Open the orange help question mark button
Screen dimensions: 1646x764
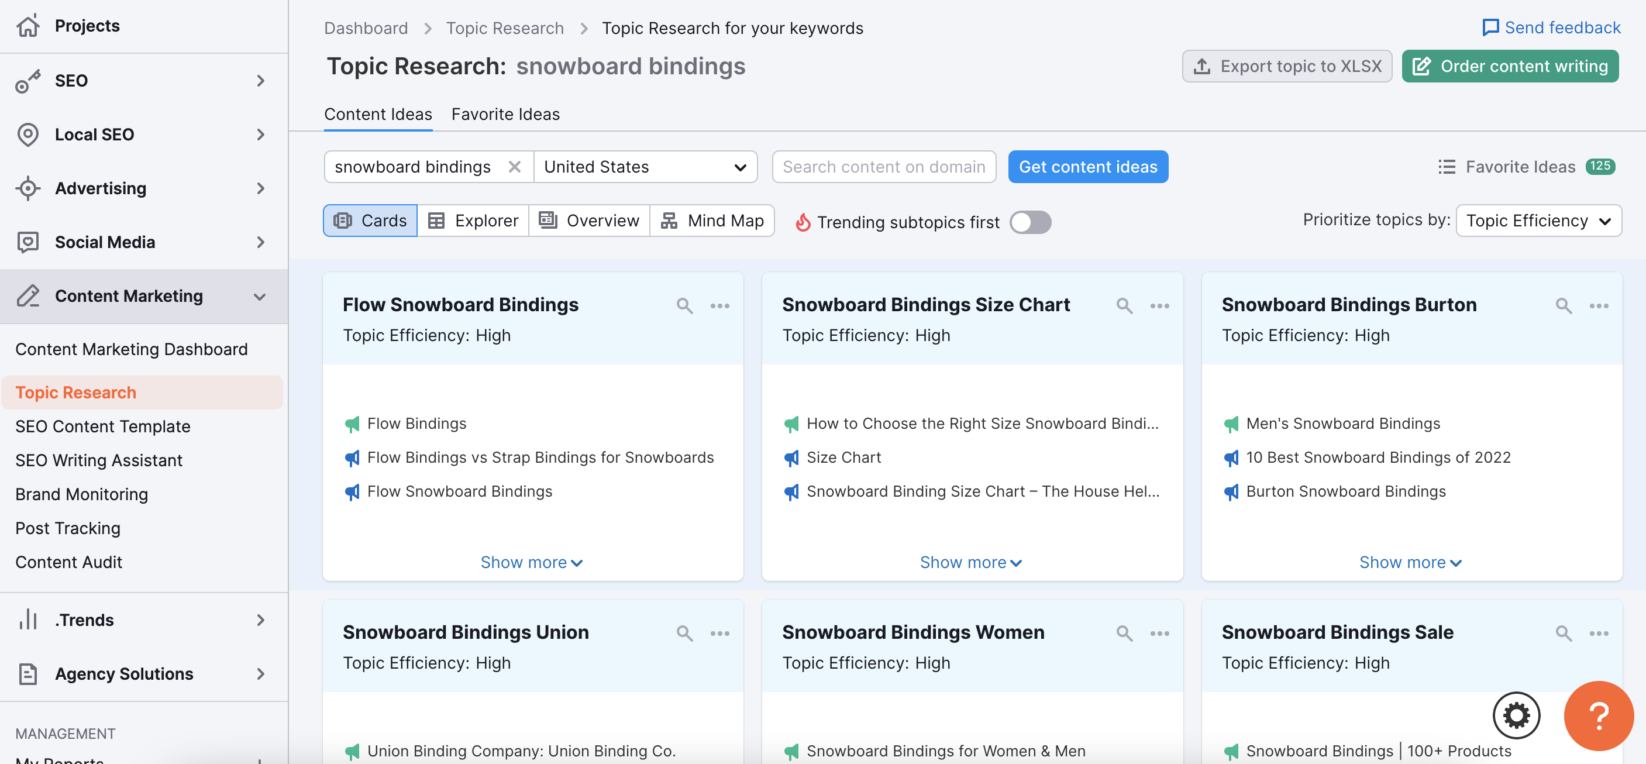(1598, 715)
